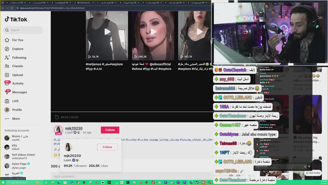Viewport: 328px width, 185px height.
Task: Open emoji picker in live chat overlay
Action: [305, 166]
